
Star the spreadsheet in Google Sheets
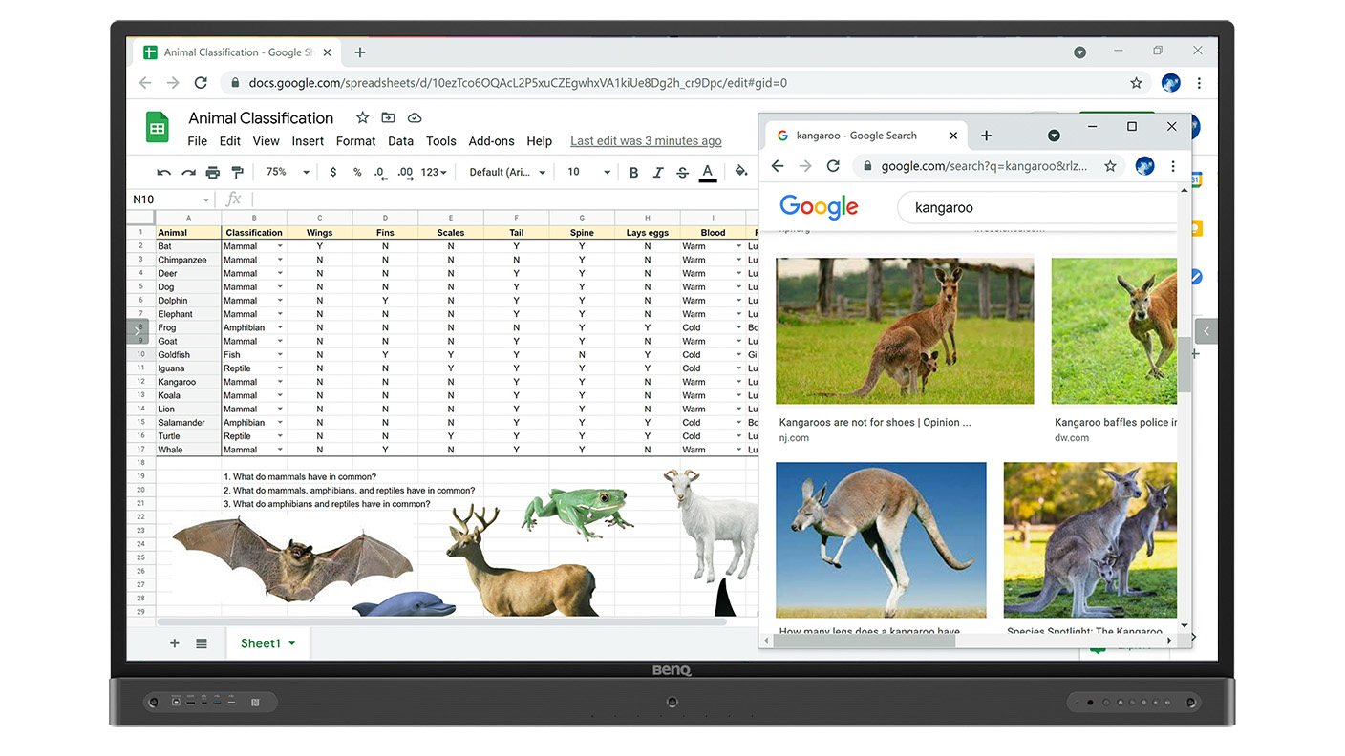(x=362, y=117)
